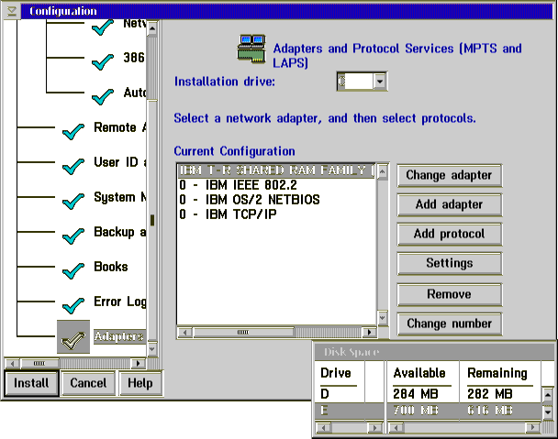
Task: Click Current Configuration list scroll up arrow
Action: click(x=382, y=172)
